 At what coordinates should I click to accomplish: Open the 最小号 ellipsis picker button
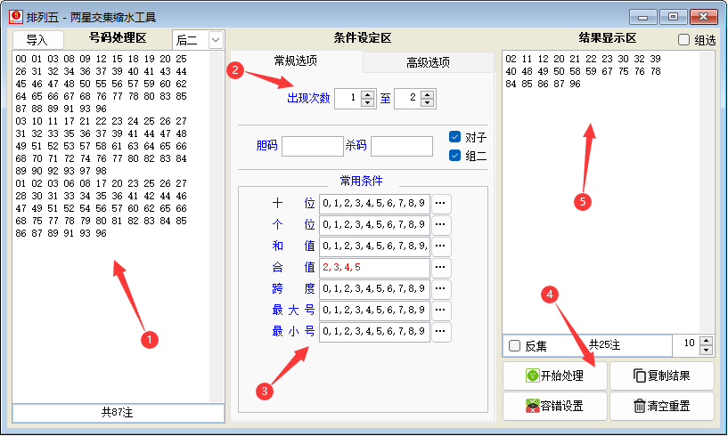point(441,332)
